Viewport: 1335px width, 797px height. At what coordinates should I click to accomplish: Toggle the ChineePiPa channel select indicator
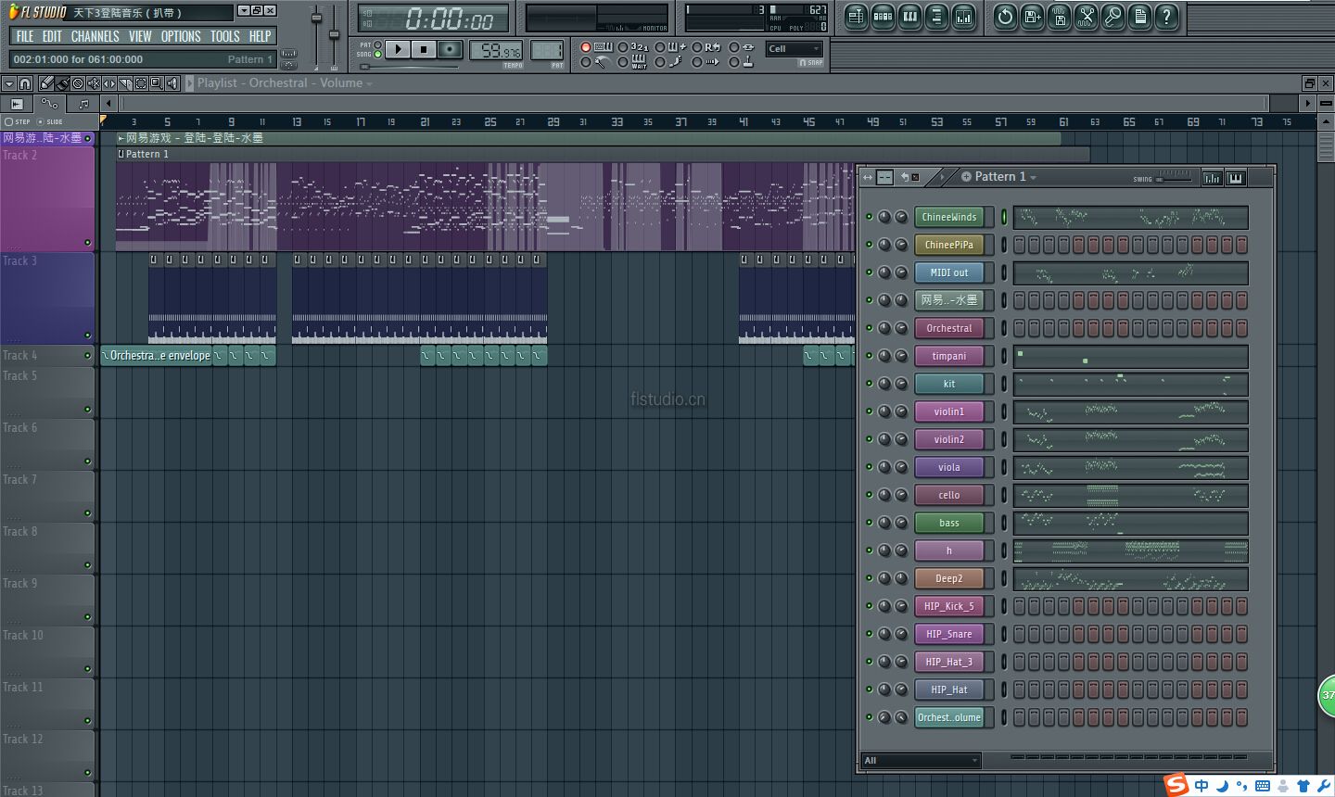click(1003, 245)
